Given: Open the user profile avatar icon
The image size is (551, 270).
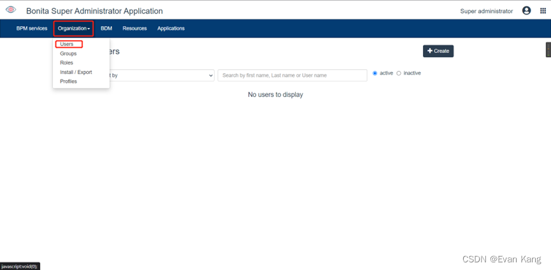Looking at the screenshot, I should click(x=526, y=11).
